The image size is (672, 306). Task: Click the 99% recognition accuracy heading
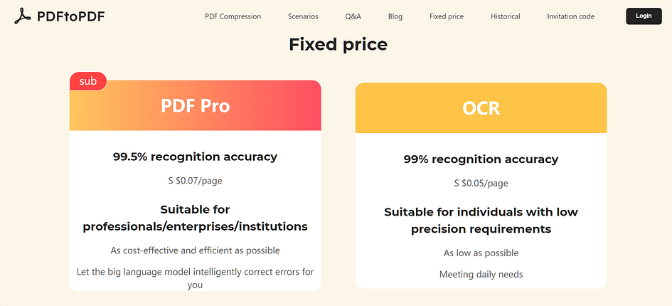(481, 159)
